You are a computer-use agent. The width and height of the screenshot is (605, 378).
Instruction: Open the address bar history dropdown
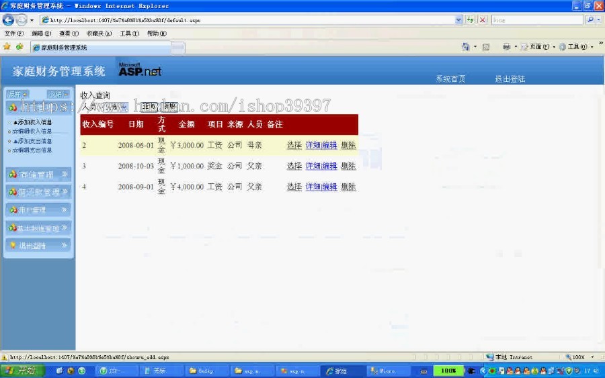[458, 20]
